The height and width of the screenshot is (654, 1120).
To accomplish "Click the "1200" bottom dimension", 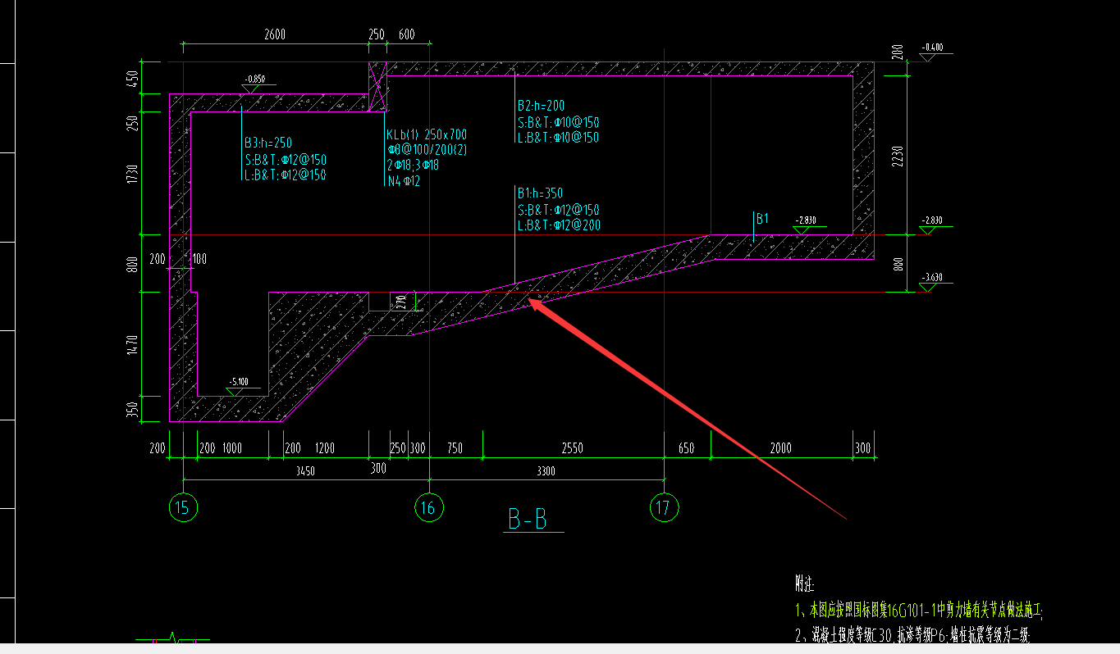I will click(x=325, y=448).
